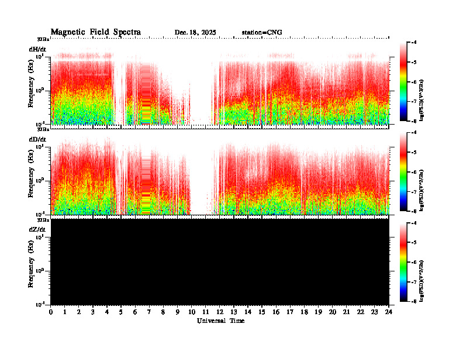The width and height of the screenshot is (463, 358).
Task: Click the striped block near hour 7 in dH/dt
Action: pos(146,93)
